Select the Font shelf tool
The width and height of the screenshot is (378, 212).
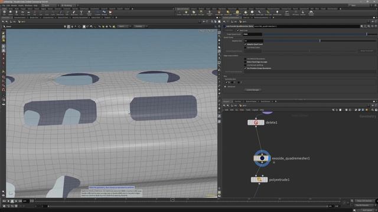[x=82, y=12]
